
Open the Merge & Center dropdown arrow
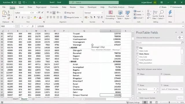(81, 17)
